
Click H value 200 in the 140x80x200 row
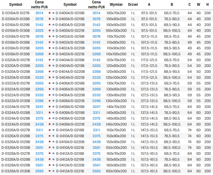pos(207,112)
